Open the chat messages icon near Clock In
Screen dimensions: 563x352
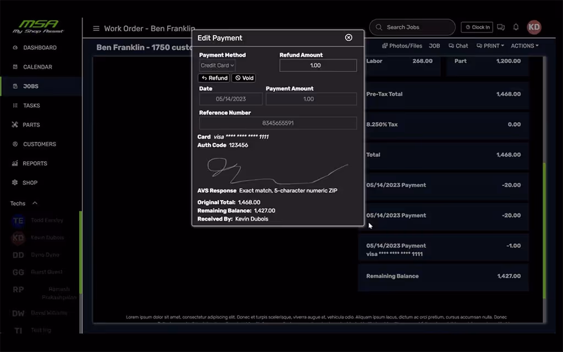click(x=501, y=27)
